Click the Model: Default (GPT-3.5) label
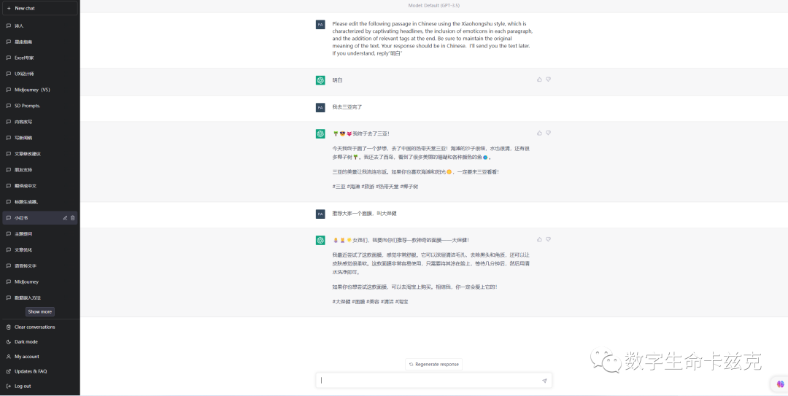 (x=433, y=6)
